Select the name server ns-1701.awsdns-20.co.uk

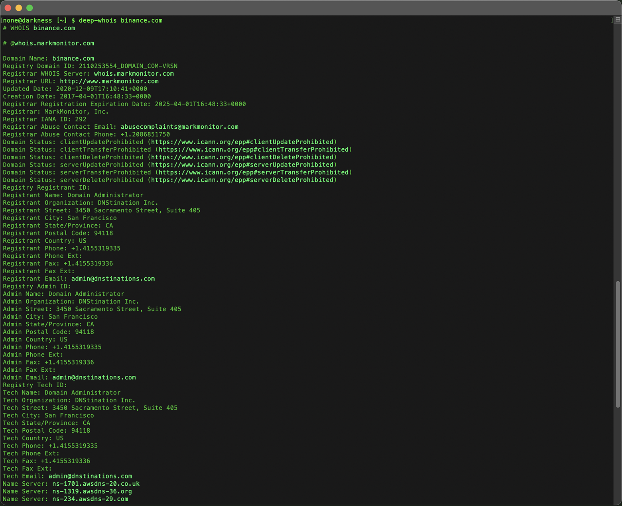(96, 483)
